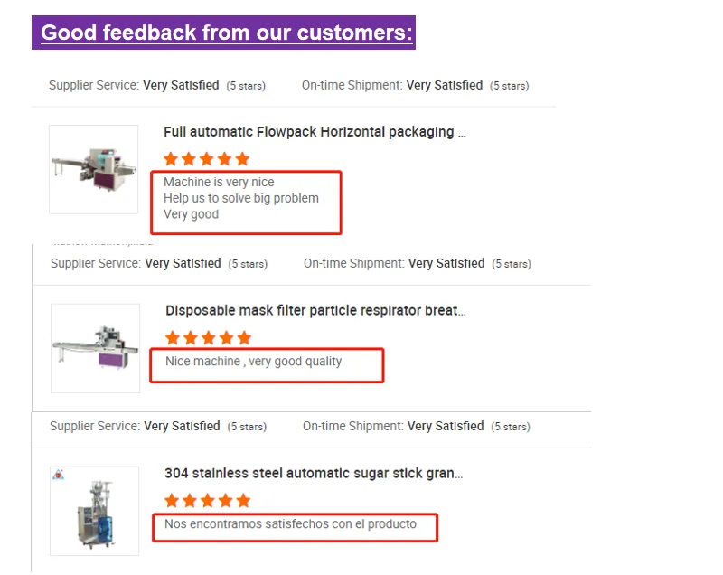Click the first star of the Flowpack rating

tap(171, 159)
